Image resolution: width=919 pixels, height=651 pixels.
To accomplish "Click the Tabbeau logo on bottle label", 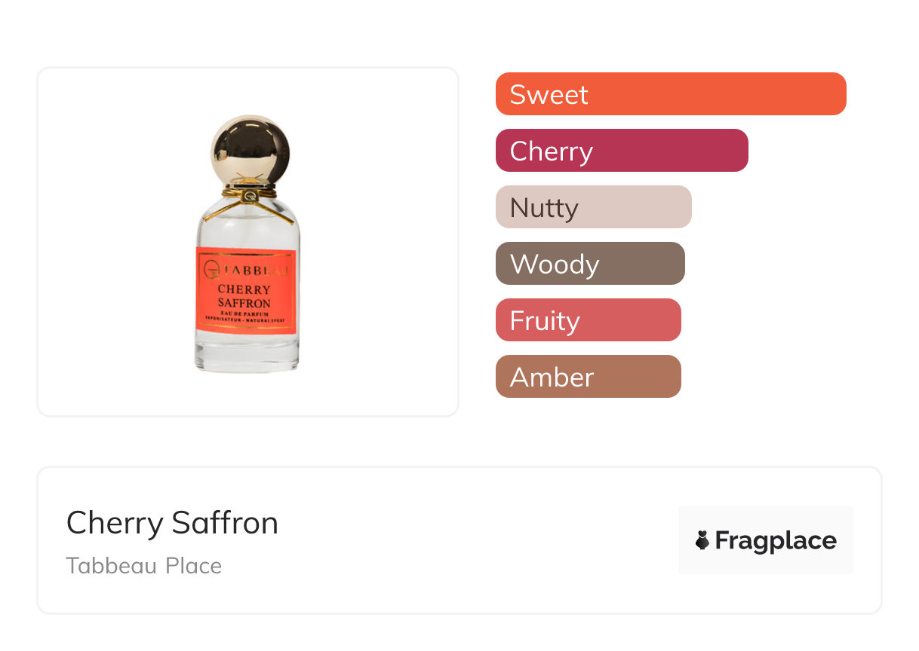I will [212, 267].
